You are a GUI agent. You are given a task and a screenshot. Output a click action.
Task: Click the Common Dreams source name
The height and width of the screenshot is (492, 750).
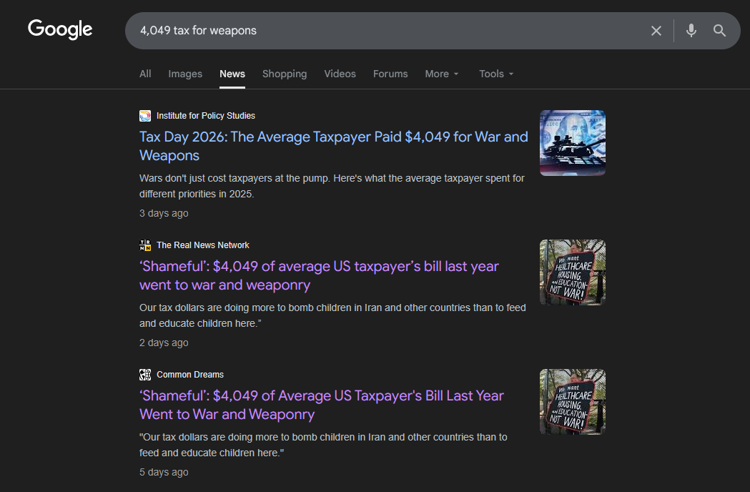[x=190, y=375]
